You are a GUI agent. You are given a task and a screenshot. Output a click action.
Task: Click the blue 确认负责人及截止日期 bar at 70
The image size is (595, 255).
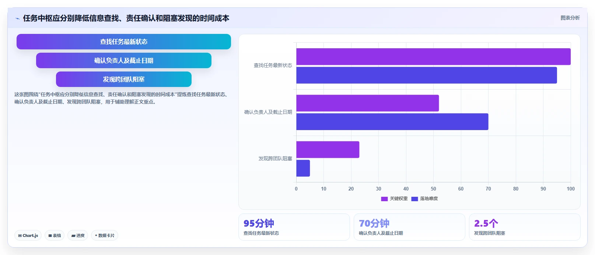(392, 122)
